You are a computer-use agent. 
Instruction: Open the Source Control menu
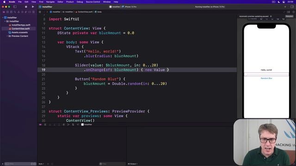93,2
